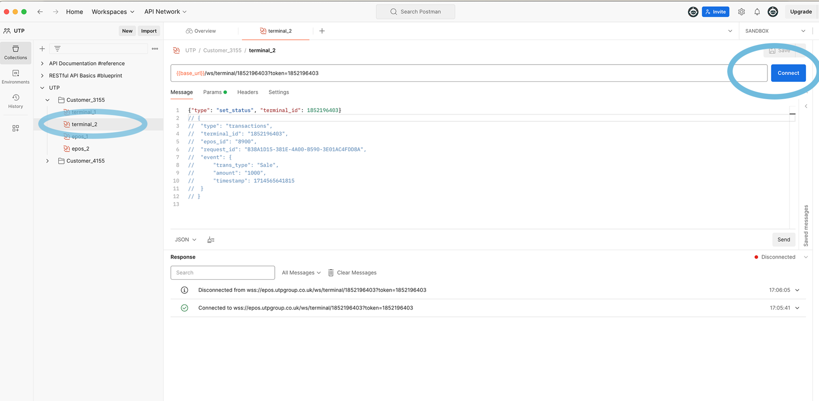Click the beautify message icon next to JSON

(x=211, y=240)
